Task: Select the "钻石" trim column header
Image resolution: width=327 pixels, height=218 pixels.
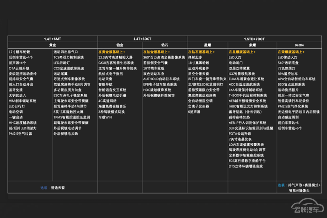Action: [165, 45]
